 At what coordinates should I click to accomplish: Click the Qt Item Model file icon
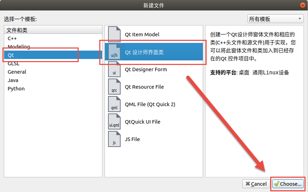[114, 34]
